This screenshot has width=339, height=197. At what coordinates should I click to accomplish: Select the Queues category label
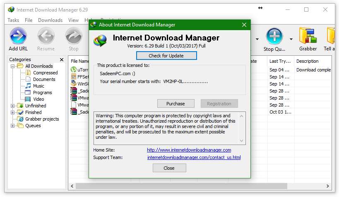(x=33, y=126)
